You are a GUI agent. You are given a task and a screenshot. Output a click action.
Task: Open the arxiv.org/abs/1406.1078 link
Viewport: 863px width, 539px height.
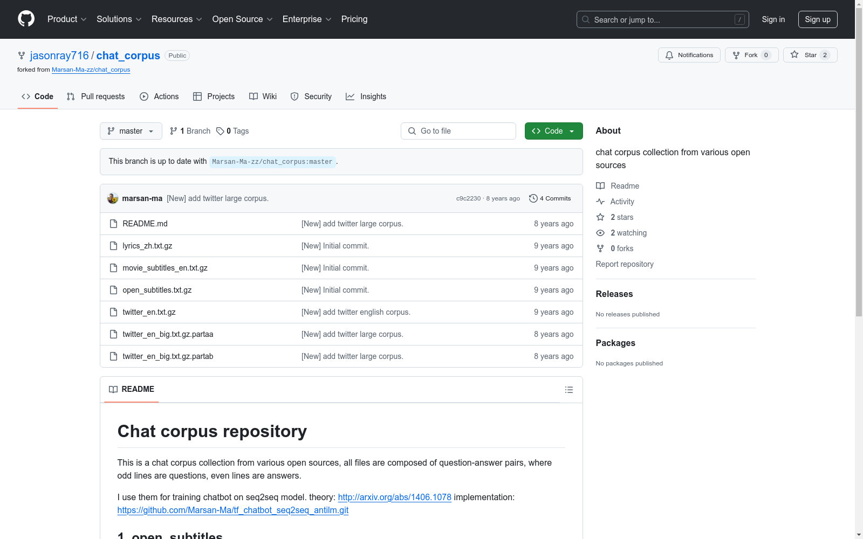(395, 497)
